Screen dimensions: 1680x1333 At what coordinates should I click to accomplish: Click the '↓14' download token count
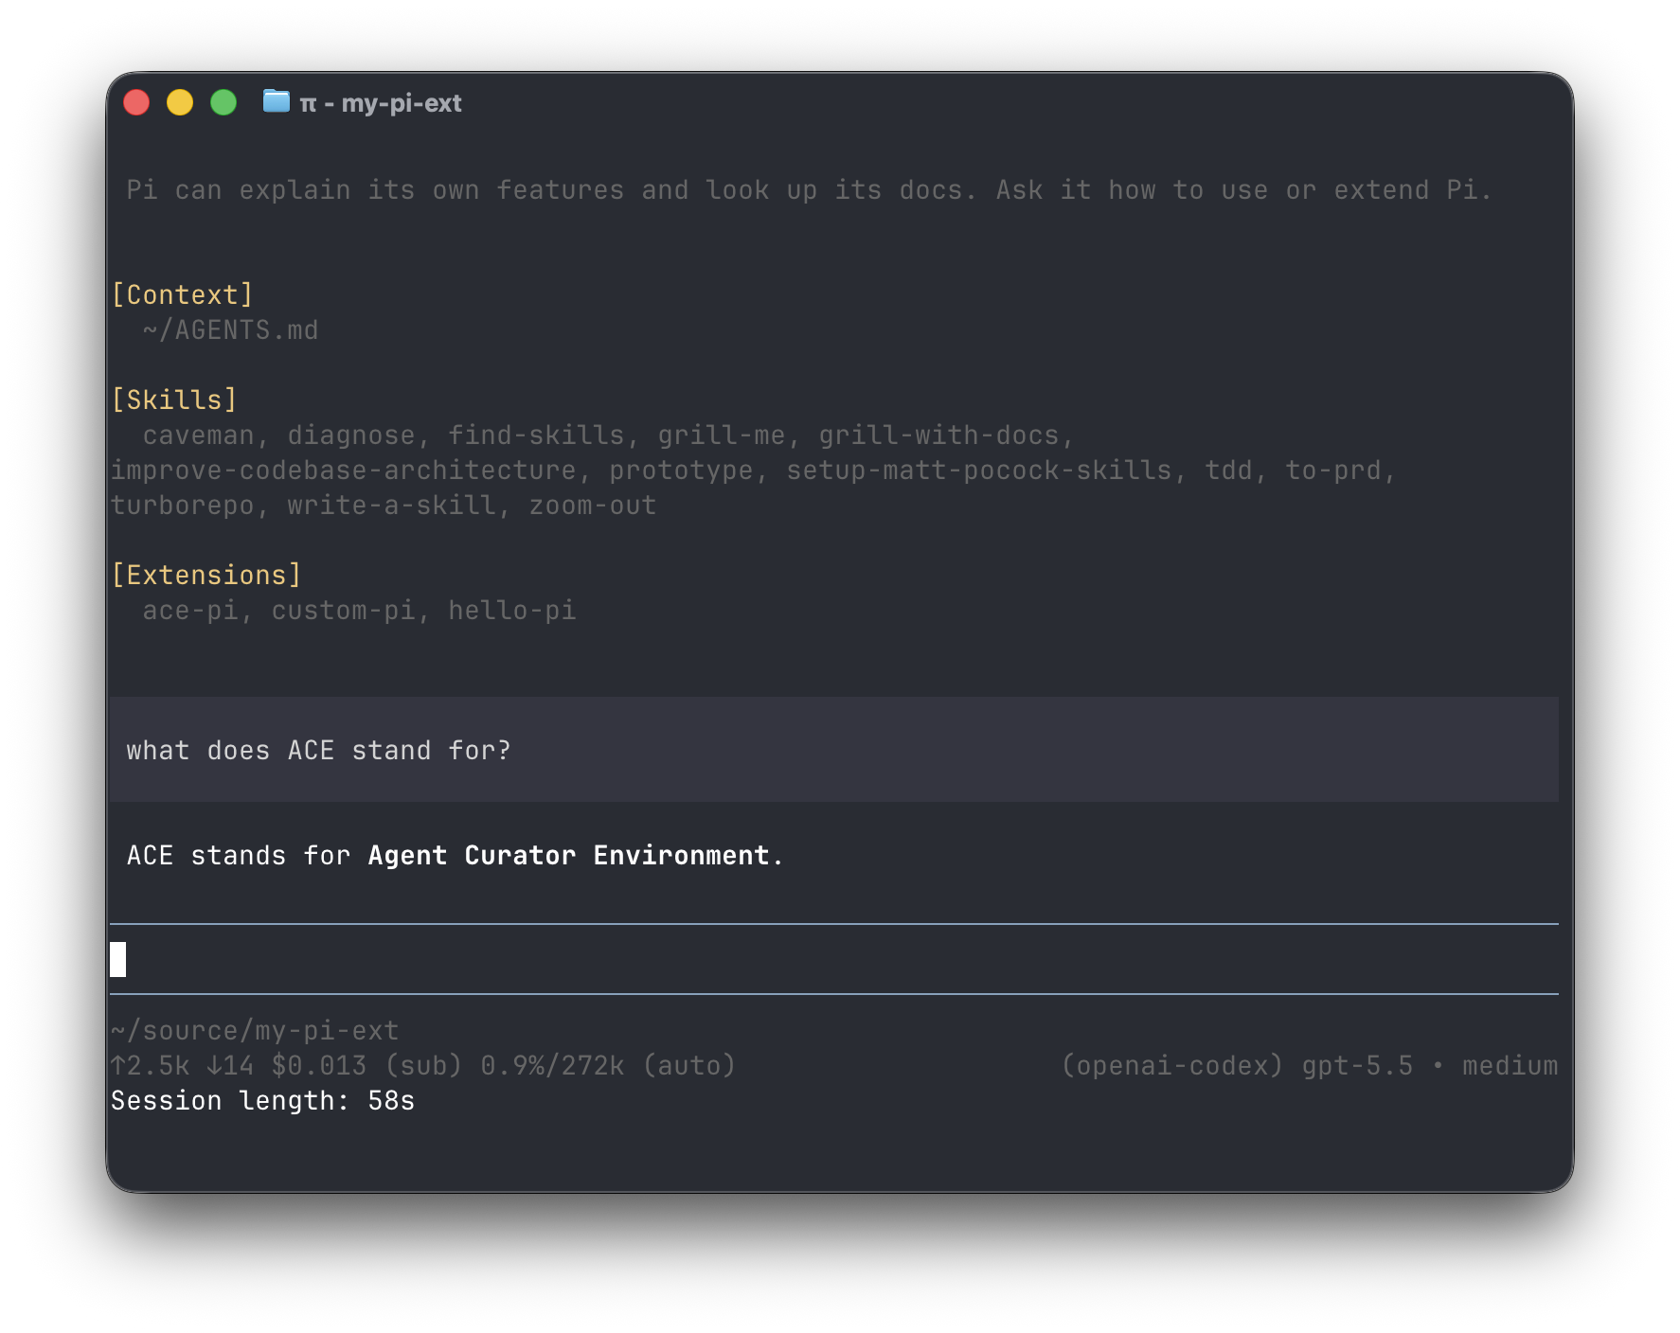230,1066
